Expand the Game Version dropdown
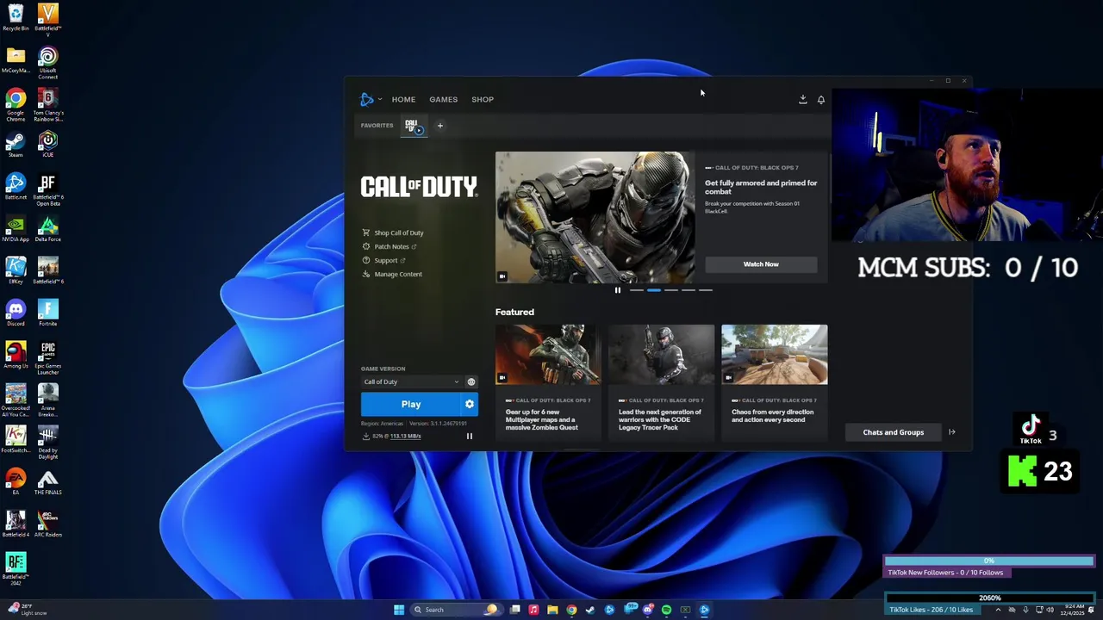Viewport: 1103px width, 620px height. pyautogui.click(x=411, y=381)
